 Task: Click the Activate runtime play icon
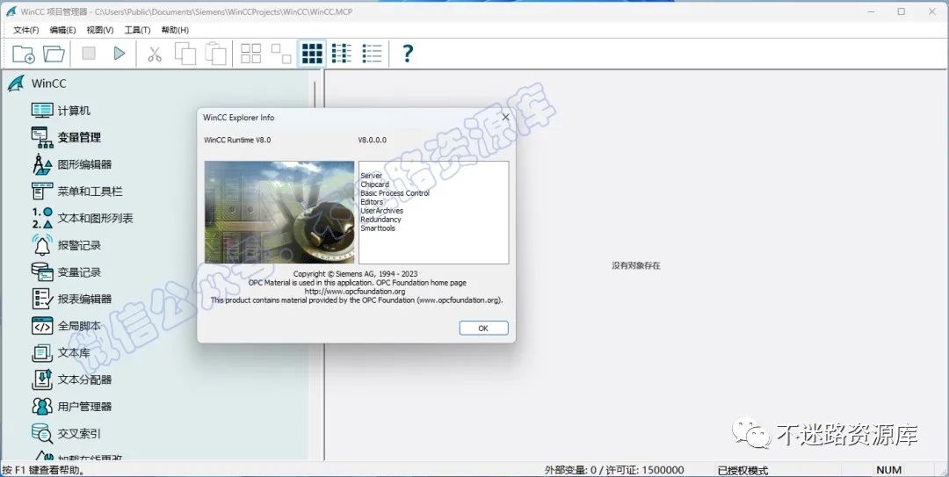point(120,54)
